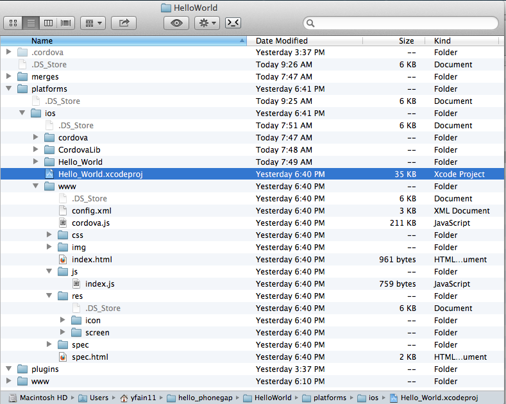Switch to Cover Flow view
Screen dimensions: 506x404
click(65, 23)
